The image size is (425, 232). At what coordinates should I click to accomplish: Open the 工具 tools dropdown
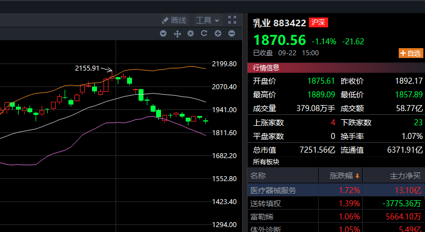pos(208,20)
